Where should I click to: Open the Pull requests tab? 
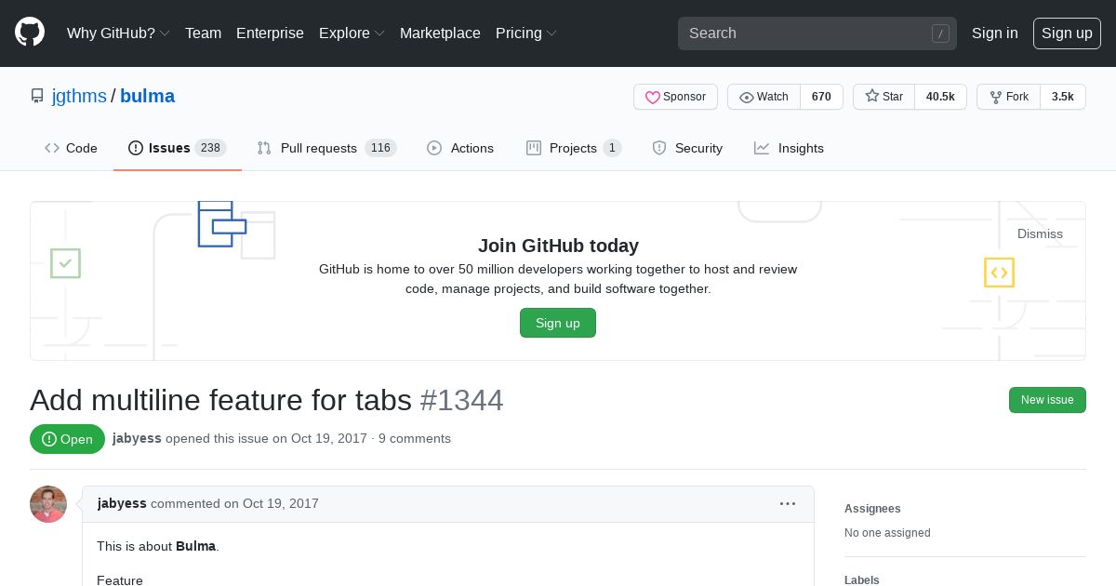coord(326,148)
